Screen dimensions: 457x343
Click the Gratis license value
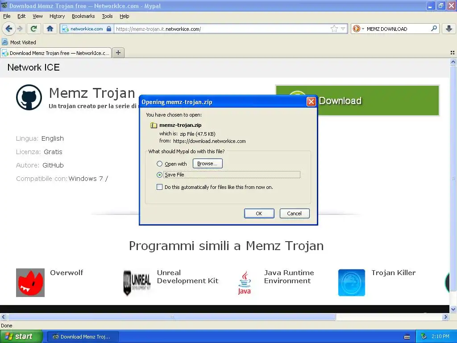[53, 152]
